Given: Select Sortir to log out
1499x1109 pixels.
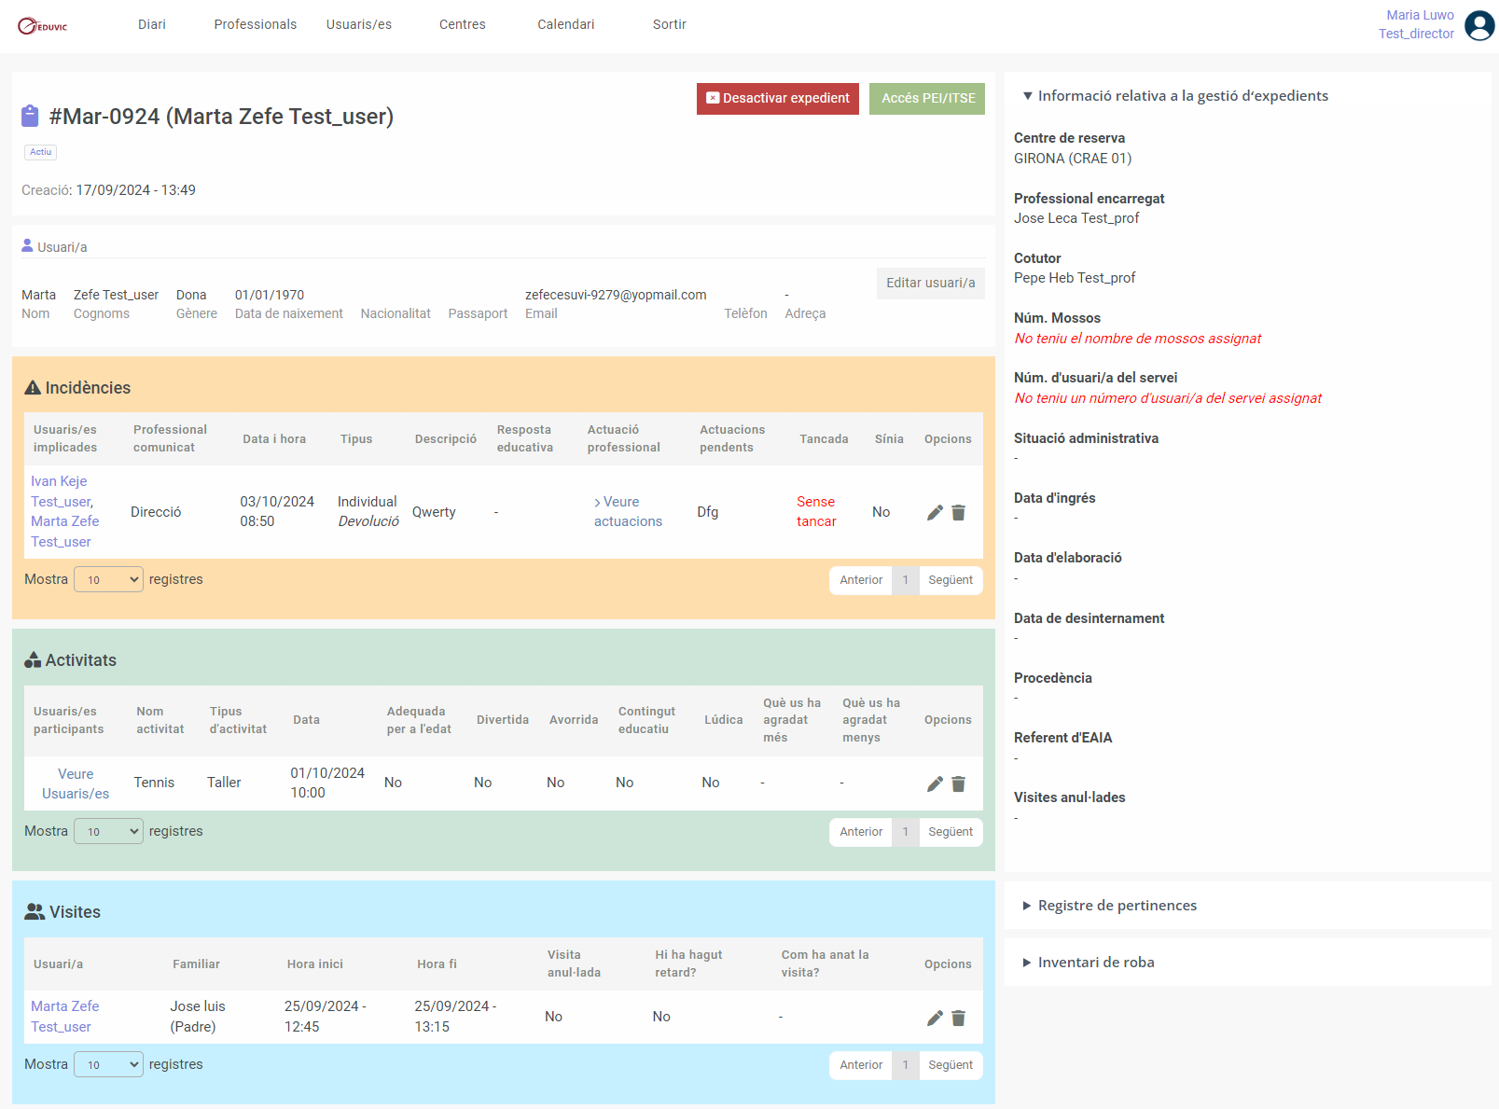Looking at the screenshot, I should click(670, 24).
